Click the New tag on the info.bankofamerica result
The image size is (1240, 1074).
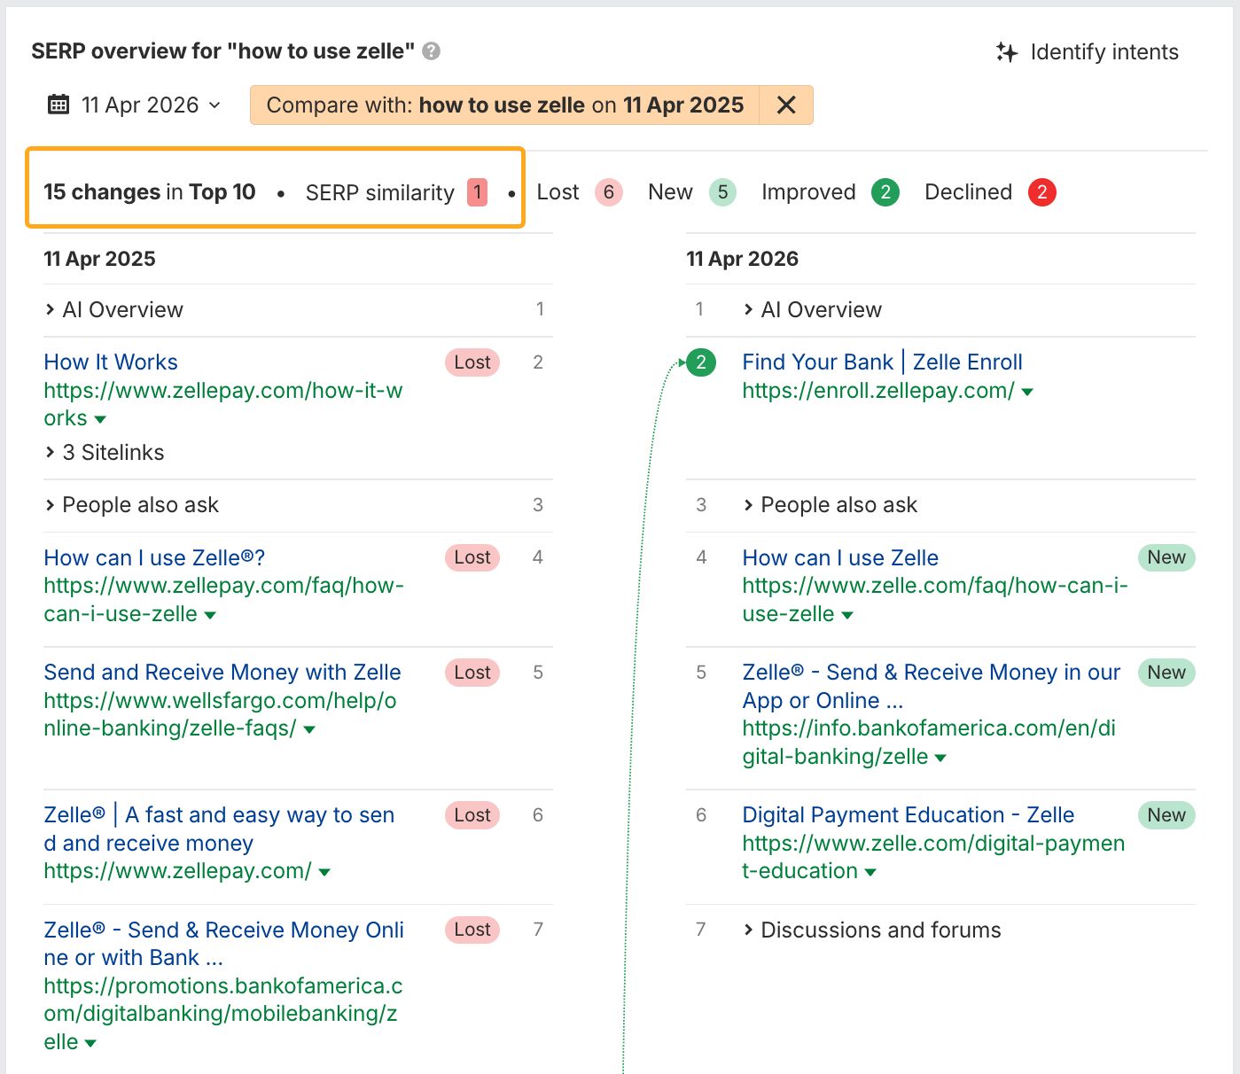tap(1166, 673)
